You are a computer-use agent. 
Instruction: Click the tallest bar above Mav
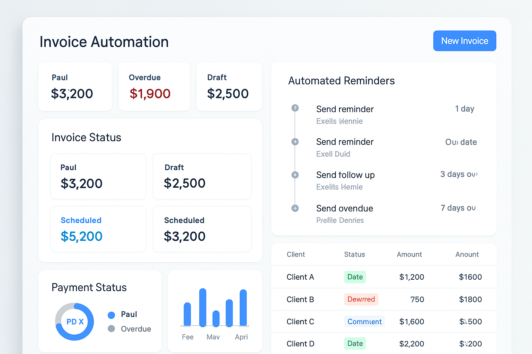click(203, 308)
